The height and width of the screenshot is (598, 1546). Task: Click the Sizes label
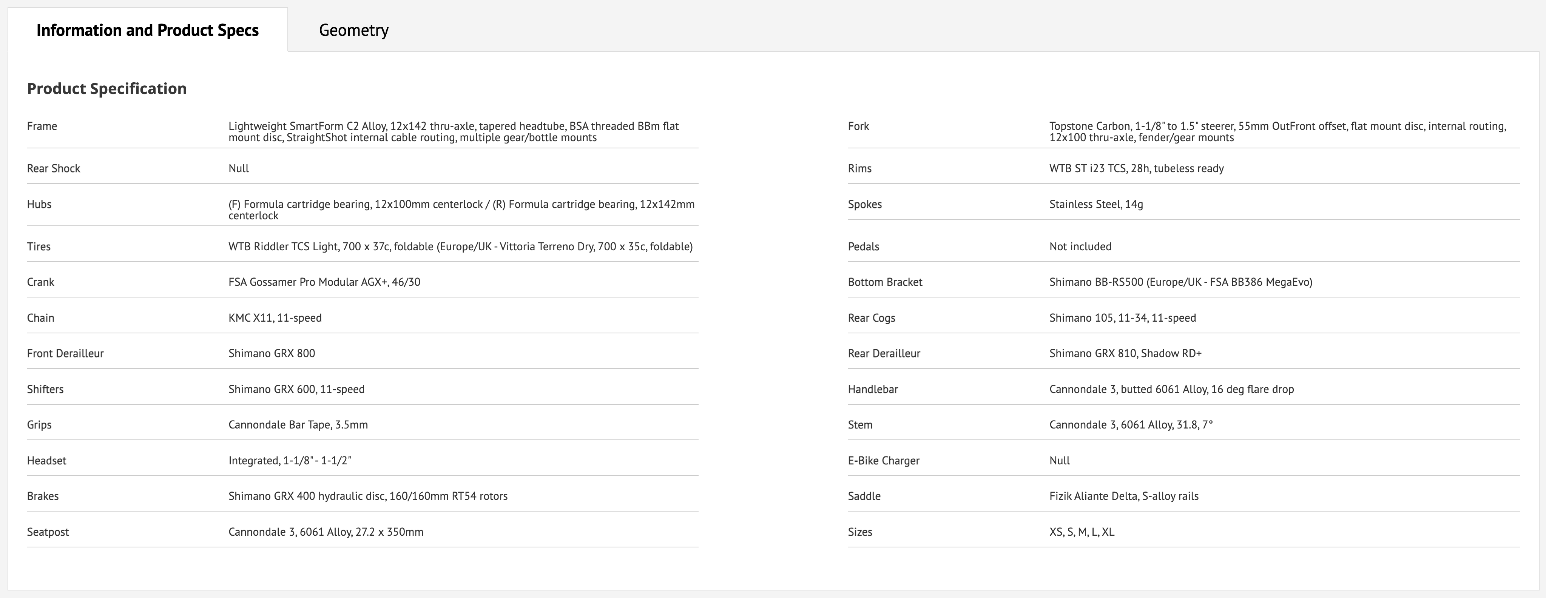coord(860,532)
